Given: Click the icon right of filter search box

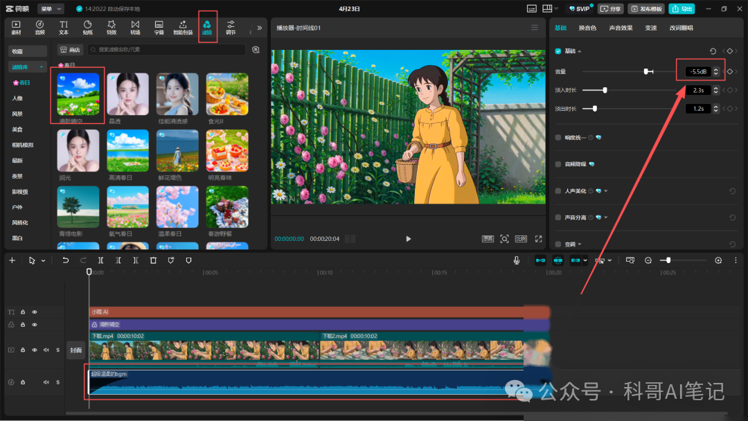Looking at the screenshot, I should 256,50.
